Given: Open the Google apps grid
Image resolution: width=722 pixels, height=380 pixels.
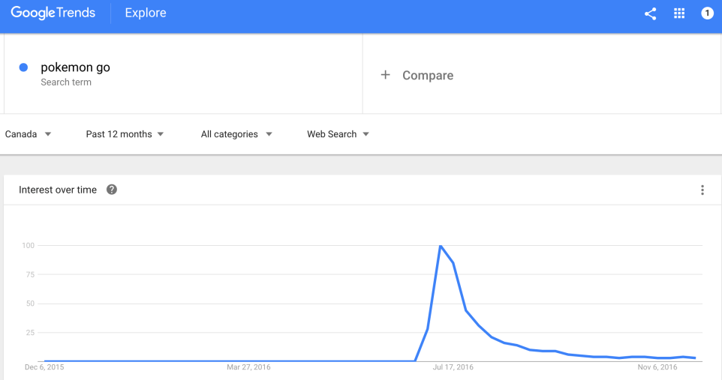Looking at the screenshot, I should click(679, 13).
